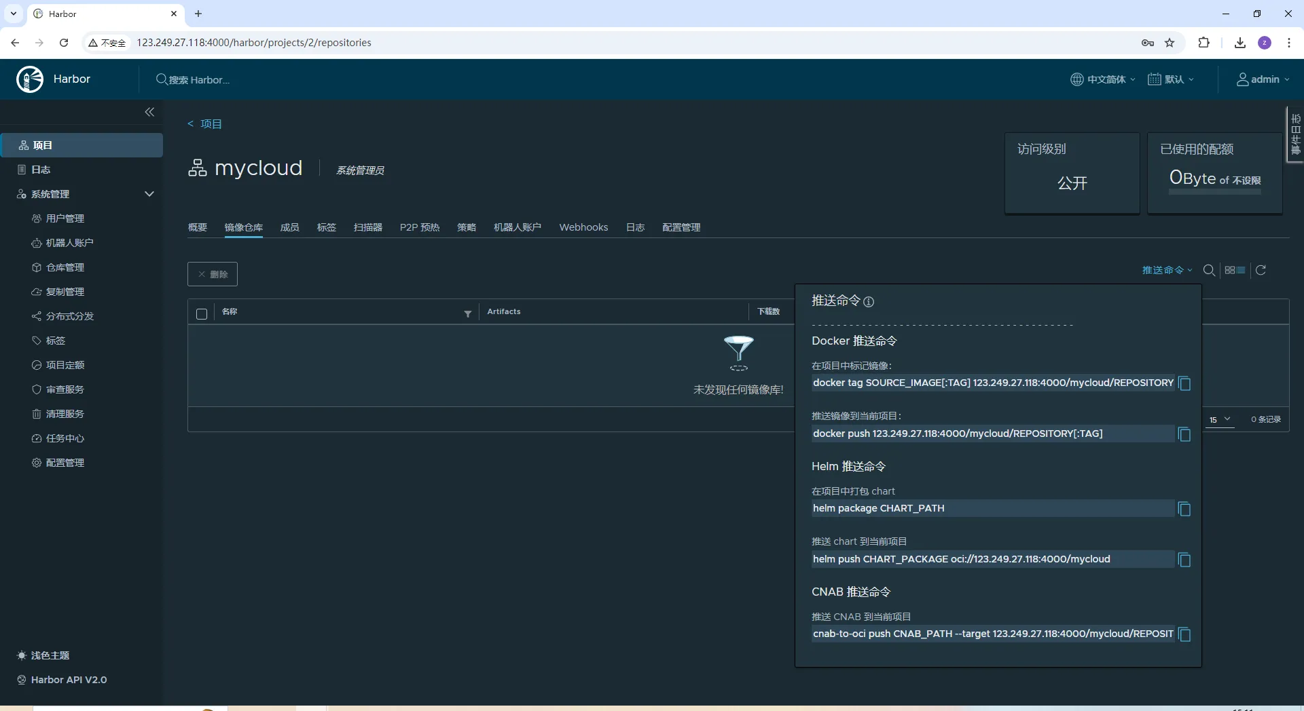Switch to 浅色主题 light theme
This screenshot has height=711, width=1304.
(43, 655)
